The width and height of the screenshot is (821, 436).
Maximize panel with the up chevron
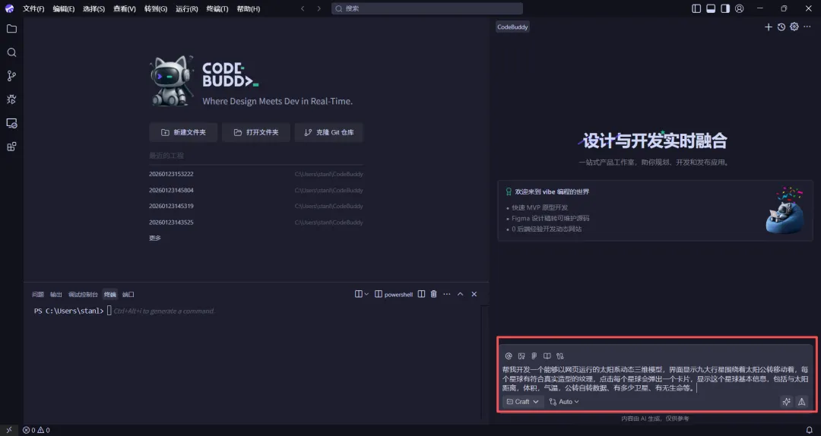(460, 294)
